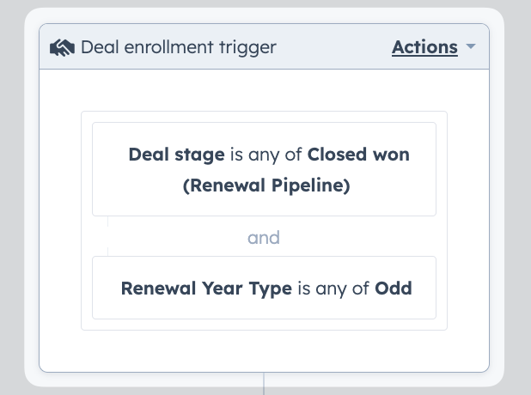Click the connector line below trigger card
The width and height of the screenshot is (531, 395).
264,384
